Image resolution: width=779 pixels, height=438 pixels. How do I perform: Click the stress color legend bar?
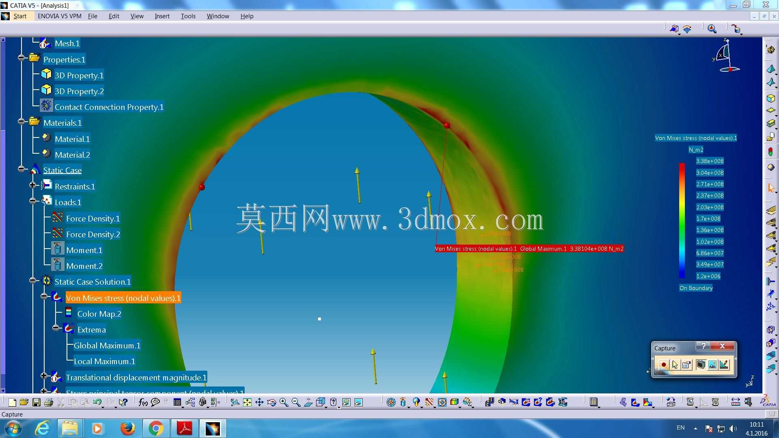pos(682,221)
